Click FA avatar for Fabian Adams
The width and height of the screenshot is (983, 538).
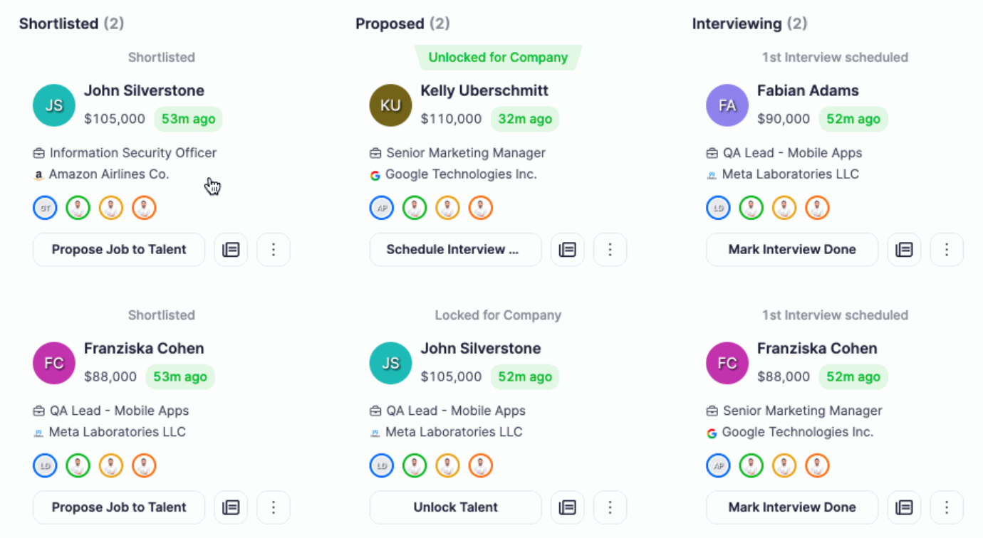pyautogui.click(x=727, y=105)
